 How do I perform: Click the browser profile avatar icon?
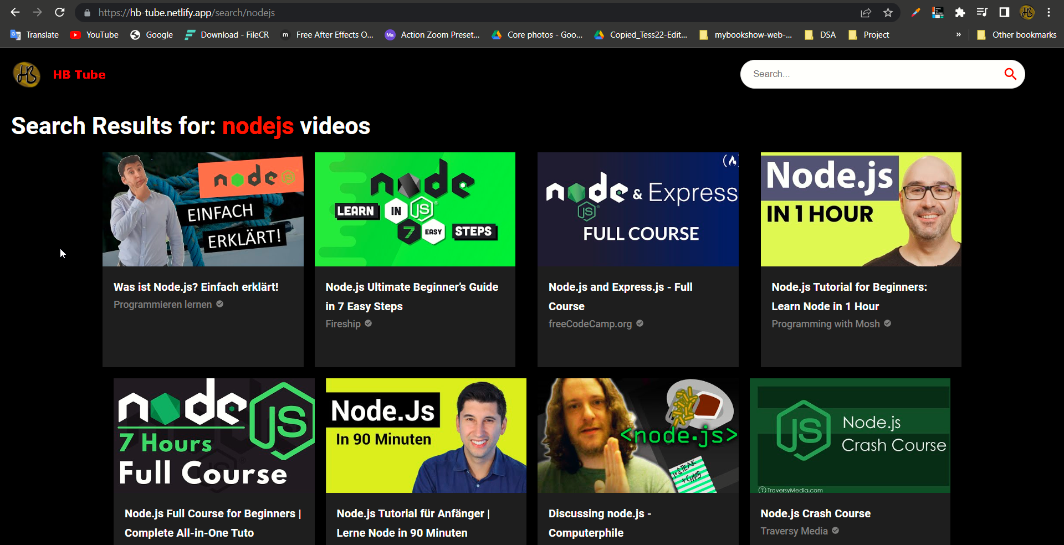(x=1028, y=12)
